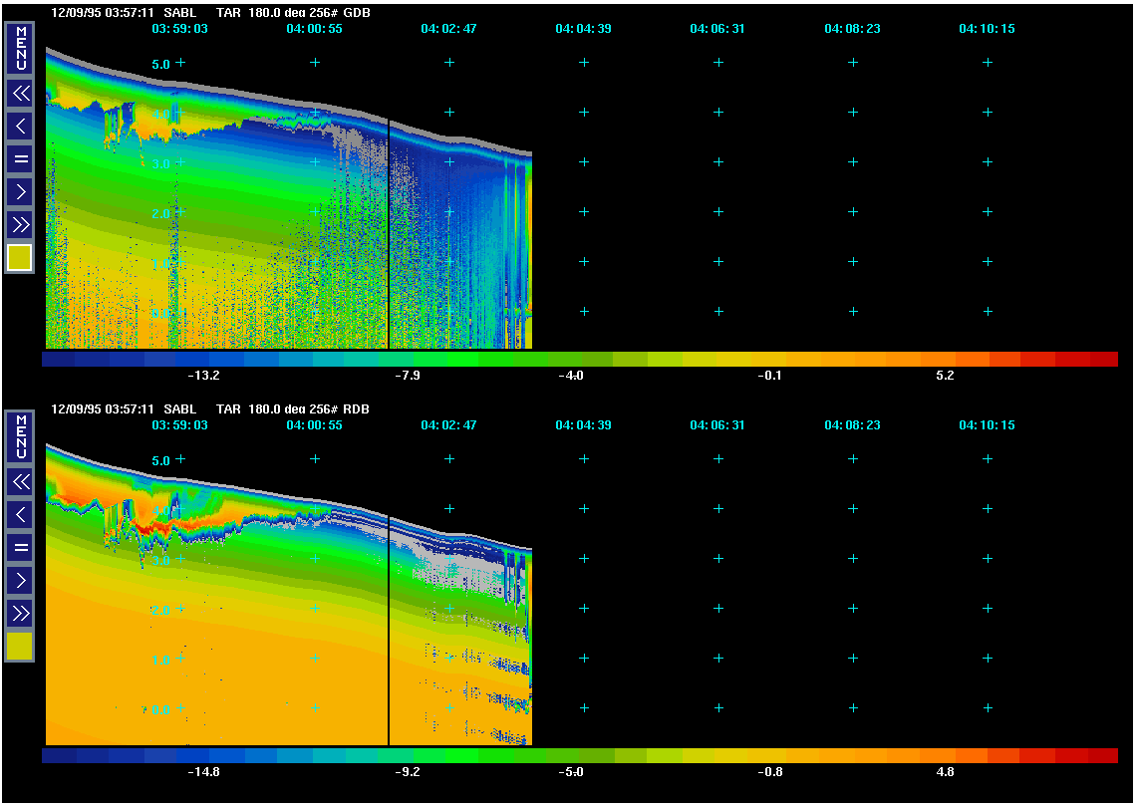
Task: Select the yellow square swatch in RDB panel
Action: [20, 647]
